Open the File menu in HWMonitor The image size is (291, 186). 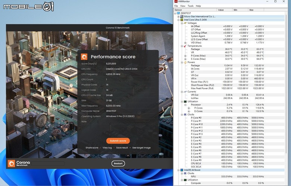tap(176, 6)
